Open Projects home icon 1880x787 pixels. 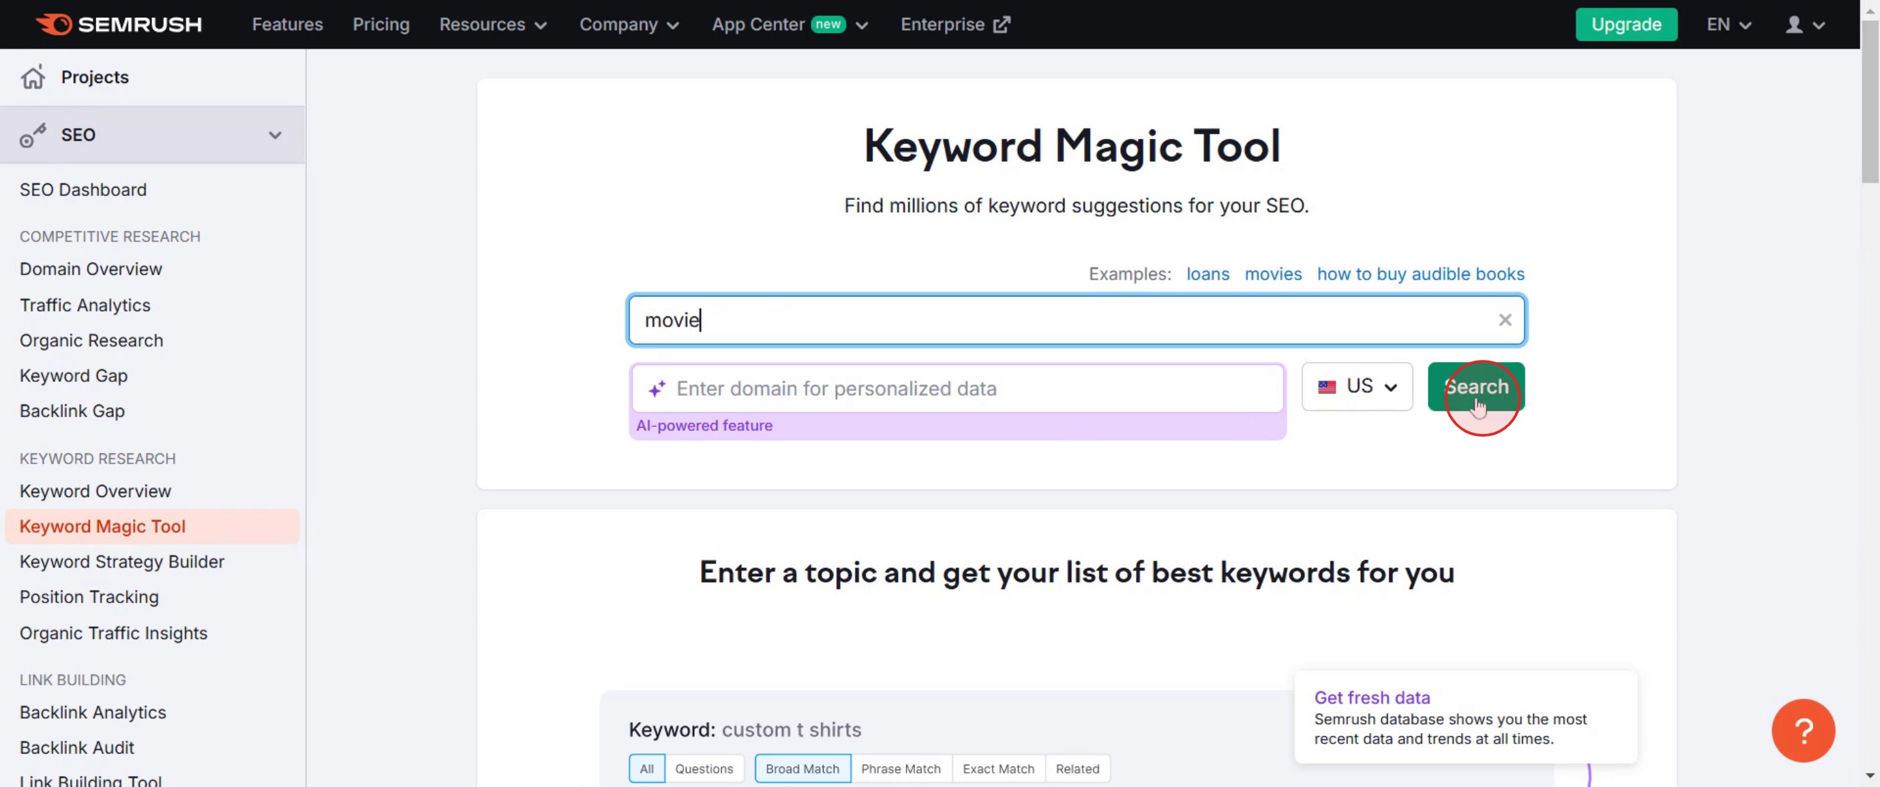pyautogui.click(x=33, y=77)
